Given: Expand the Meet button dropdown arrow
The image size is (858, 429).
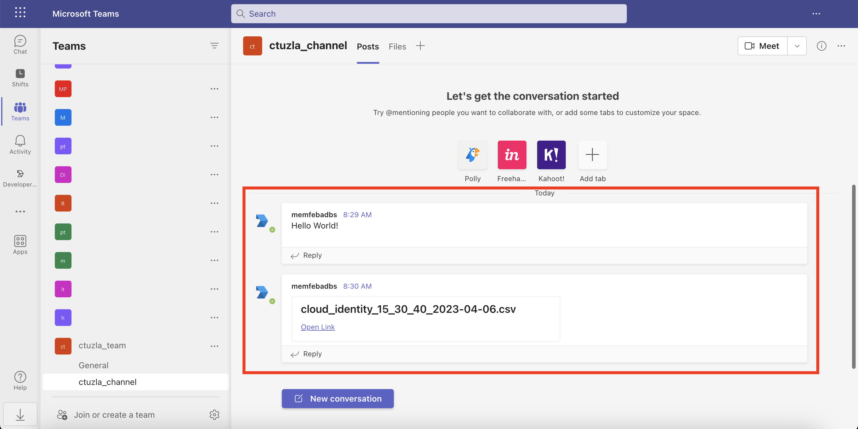Looking at the screenshot, I should coord(797,46).
